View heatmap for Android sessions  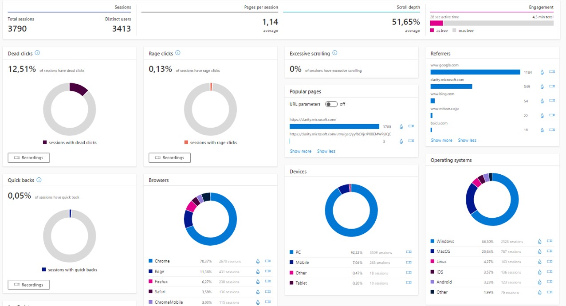click(x=540, y=282)
